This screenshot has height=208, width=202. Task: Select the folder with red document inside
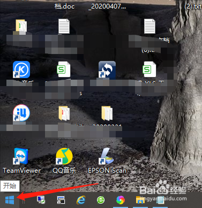pyautogui.click(x=64, y=113)
